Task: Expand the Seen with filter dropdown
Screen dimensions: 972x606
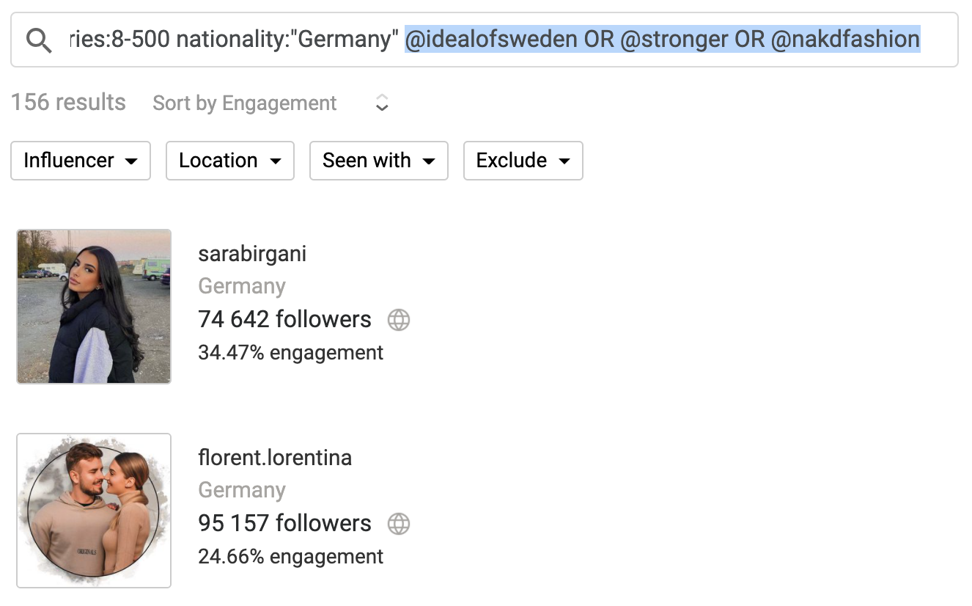Action: tap(379, 161)
